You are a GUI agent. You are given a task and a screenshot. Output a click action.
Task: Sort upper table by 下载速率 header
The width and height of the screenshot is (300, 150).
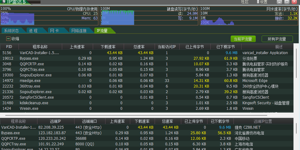point(108,47)
